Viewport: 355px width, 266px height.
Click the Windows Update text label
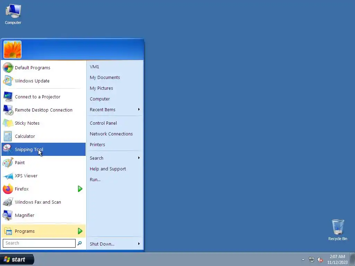pos(32,81)
